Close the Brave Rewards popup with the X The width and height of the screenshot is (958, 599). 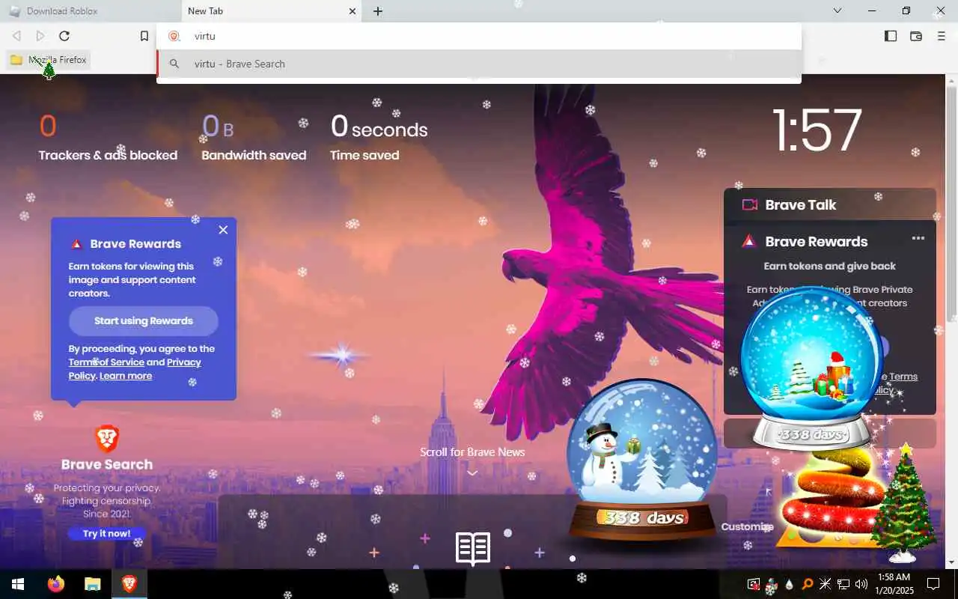(223, 230)
